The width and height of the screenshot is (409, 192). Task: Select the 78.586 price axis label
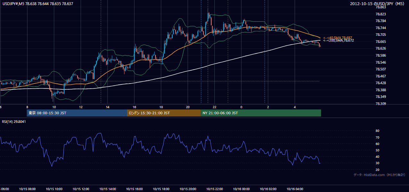[381, 55]
